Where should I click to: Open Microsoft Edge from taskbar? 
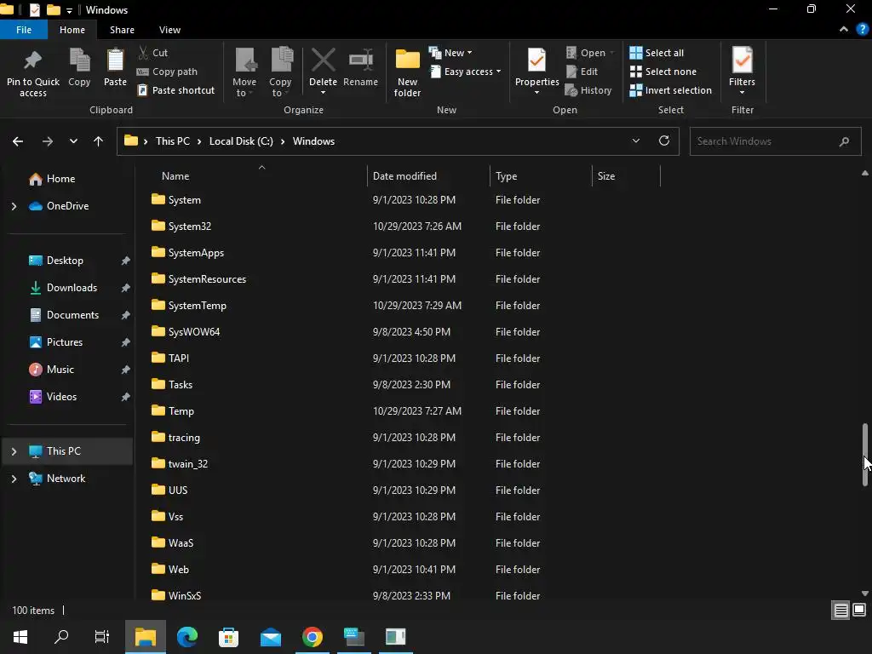pos(186,637)
